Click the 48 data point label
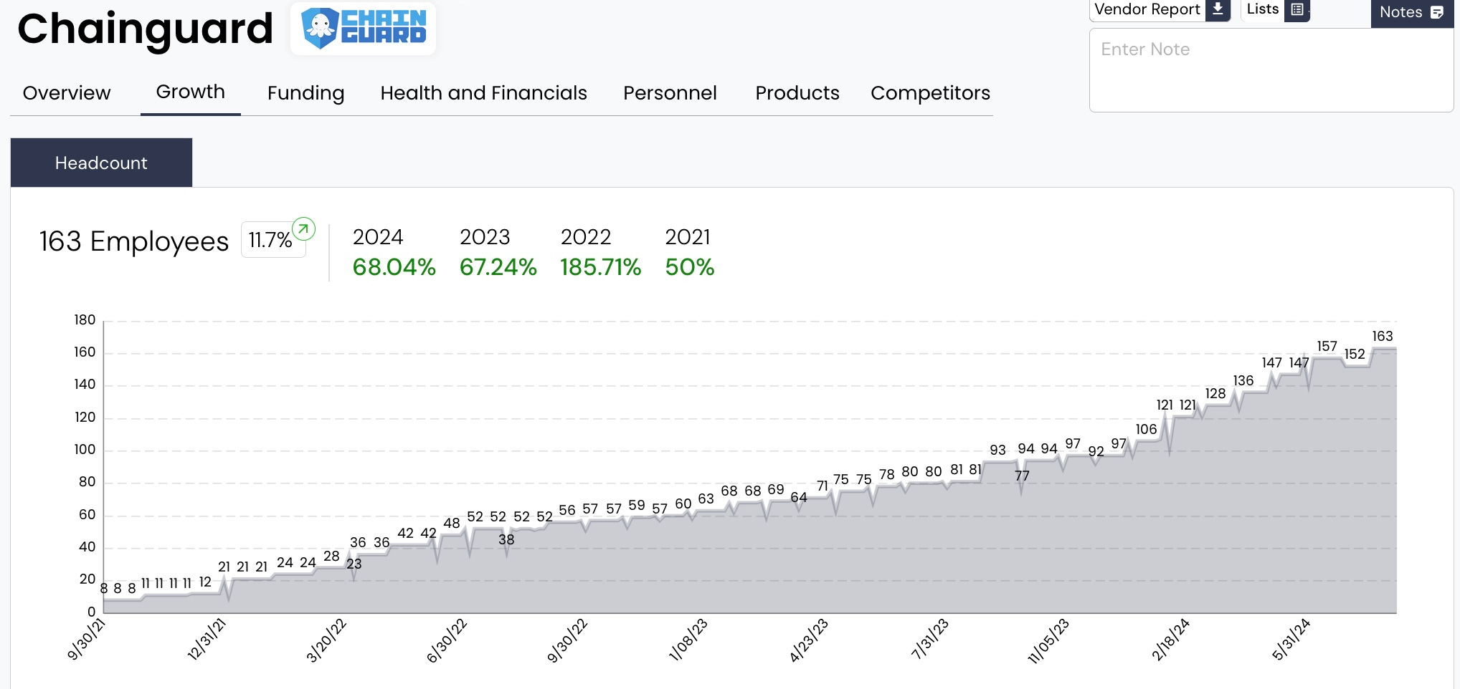The height and width of the screenshot is (689, 1460). (x=451, y=523)
